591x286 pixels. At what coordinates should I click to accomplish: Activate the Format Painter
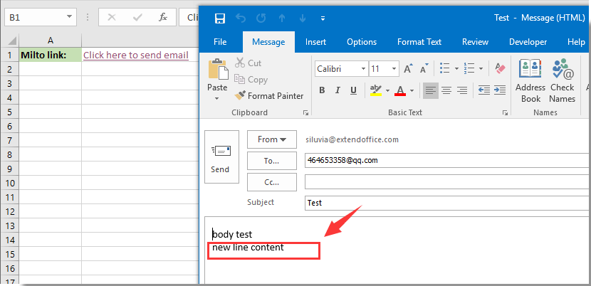click(268, 96)
